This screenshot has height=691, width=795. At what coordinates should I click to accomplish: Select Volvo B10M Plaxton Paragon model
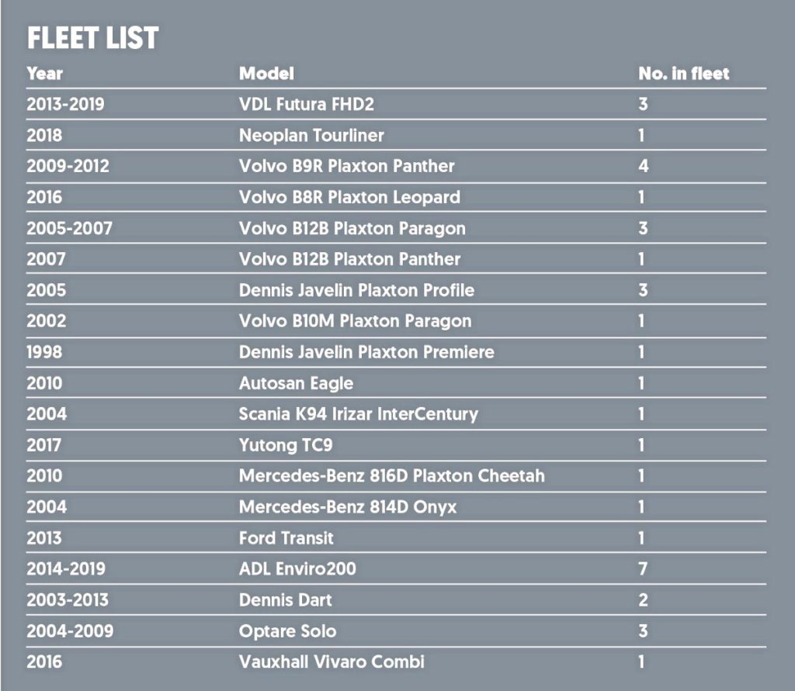tap(355, 321)
